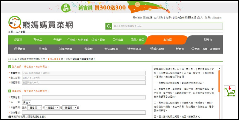This screenshot has width=239, height=120.
Task: Click the [登入] login link
Action: (200, 18)
